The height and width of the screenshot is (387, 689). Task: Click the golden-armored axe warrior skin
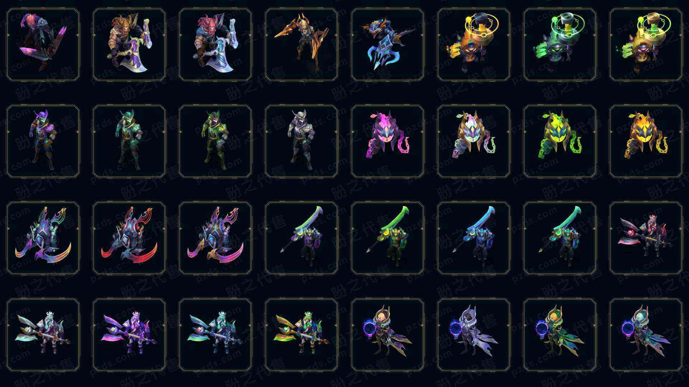tap(129, 45)
